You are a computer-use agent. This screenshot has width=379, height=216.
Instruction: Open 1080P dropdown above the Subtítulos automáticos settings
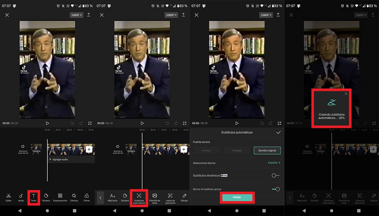click(266, 15)
